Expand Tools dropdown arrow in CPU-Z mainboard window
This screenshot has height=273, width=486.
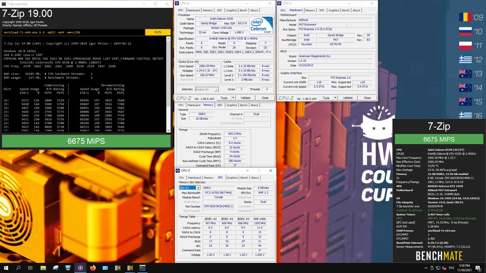tap(335, 98)
